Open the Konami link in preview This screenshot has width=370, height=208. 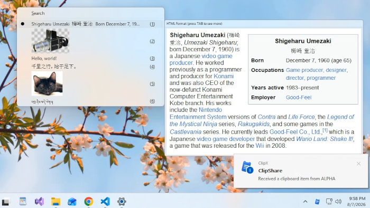coord(224,76)
